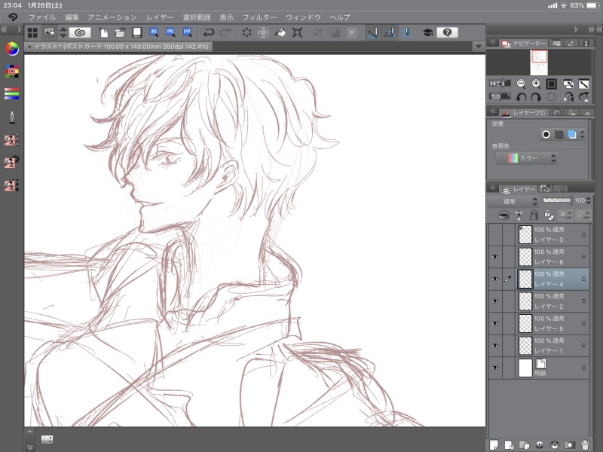Open the 編集 menu
Viewport: 603px width, 452px height.
72,17
